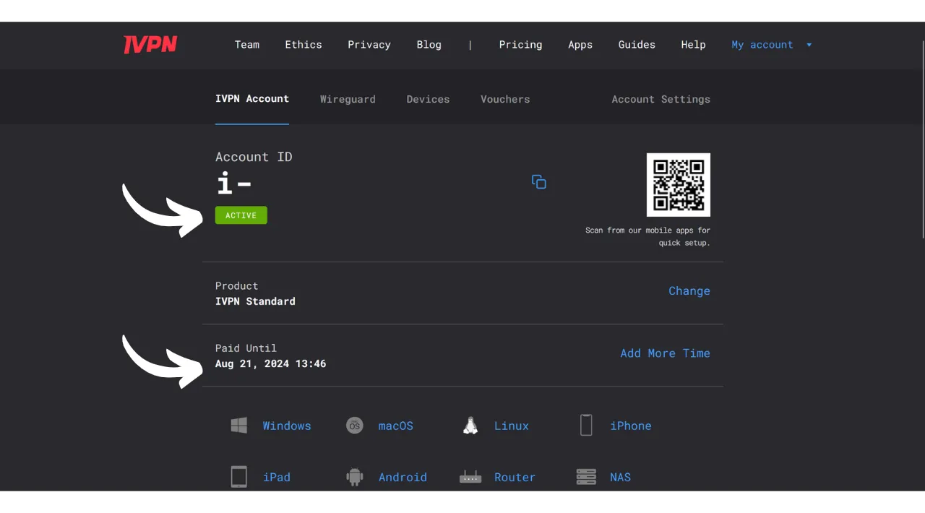The image size is (925, 513).
Task: Click Add More Time link
Action: (666, 353)
